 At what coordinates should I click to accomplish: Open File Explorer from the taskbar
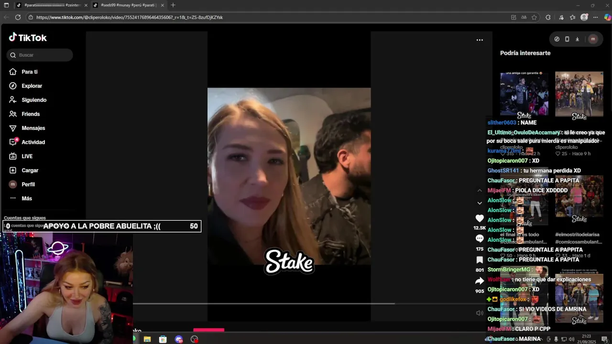[x=147, y=339]
